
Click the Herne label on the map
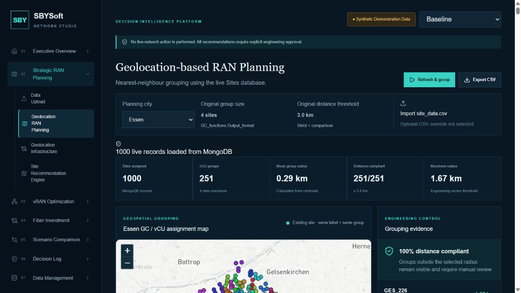361,246
